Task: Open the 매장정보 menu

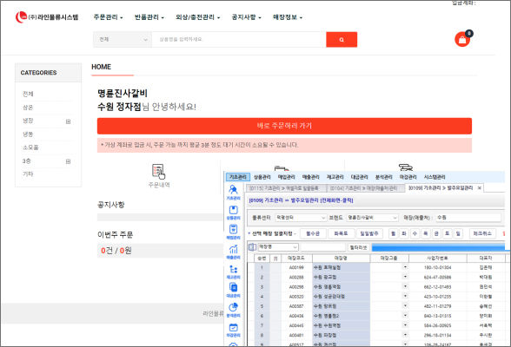Action: [x=288, y=17]
